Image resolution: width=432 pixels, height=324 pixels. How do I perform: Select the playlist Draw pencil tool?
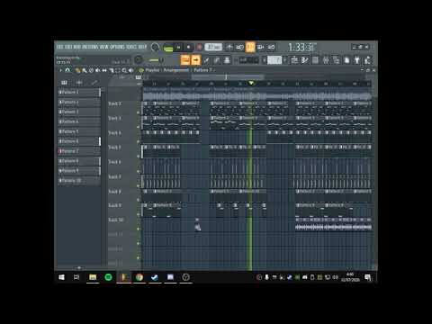coord(77,70)
